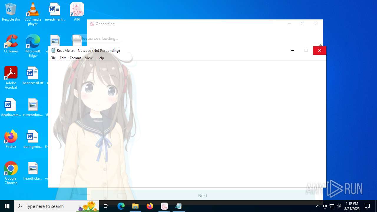Close the Onboarding window
This screenshot has height=212, width=377.
pyautogui.click(x=316, y=24)
